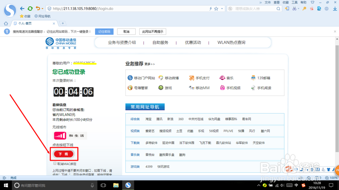Open 业务与资费介绍 navigation tab

click(122, 43)
